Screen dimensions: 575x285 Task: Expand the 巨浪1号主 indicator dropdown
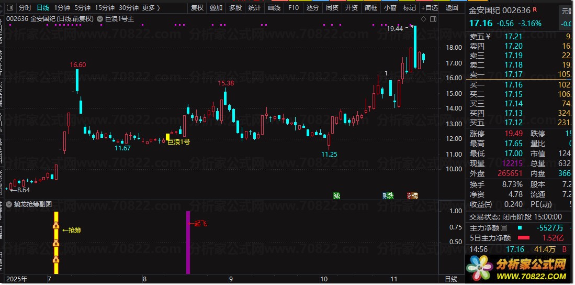pos(100,19)
